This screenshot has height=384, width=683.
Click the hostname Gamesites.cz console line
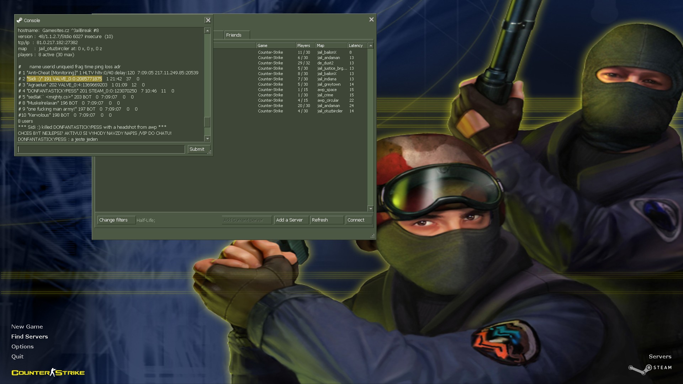(x=58, y=31)
